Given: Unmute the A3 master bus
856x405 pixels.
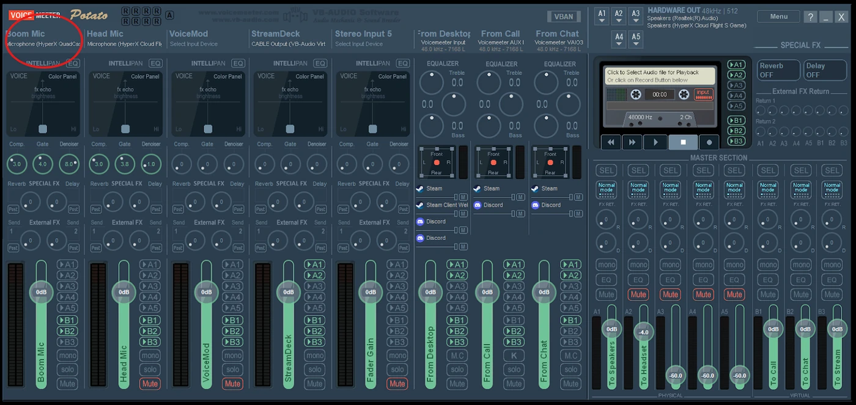Looking at the screenshot, I should tap(671, 294).
